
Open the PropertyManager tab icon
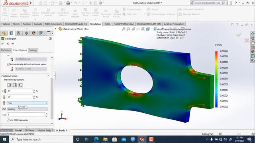coord(11,33)
